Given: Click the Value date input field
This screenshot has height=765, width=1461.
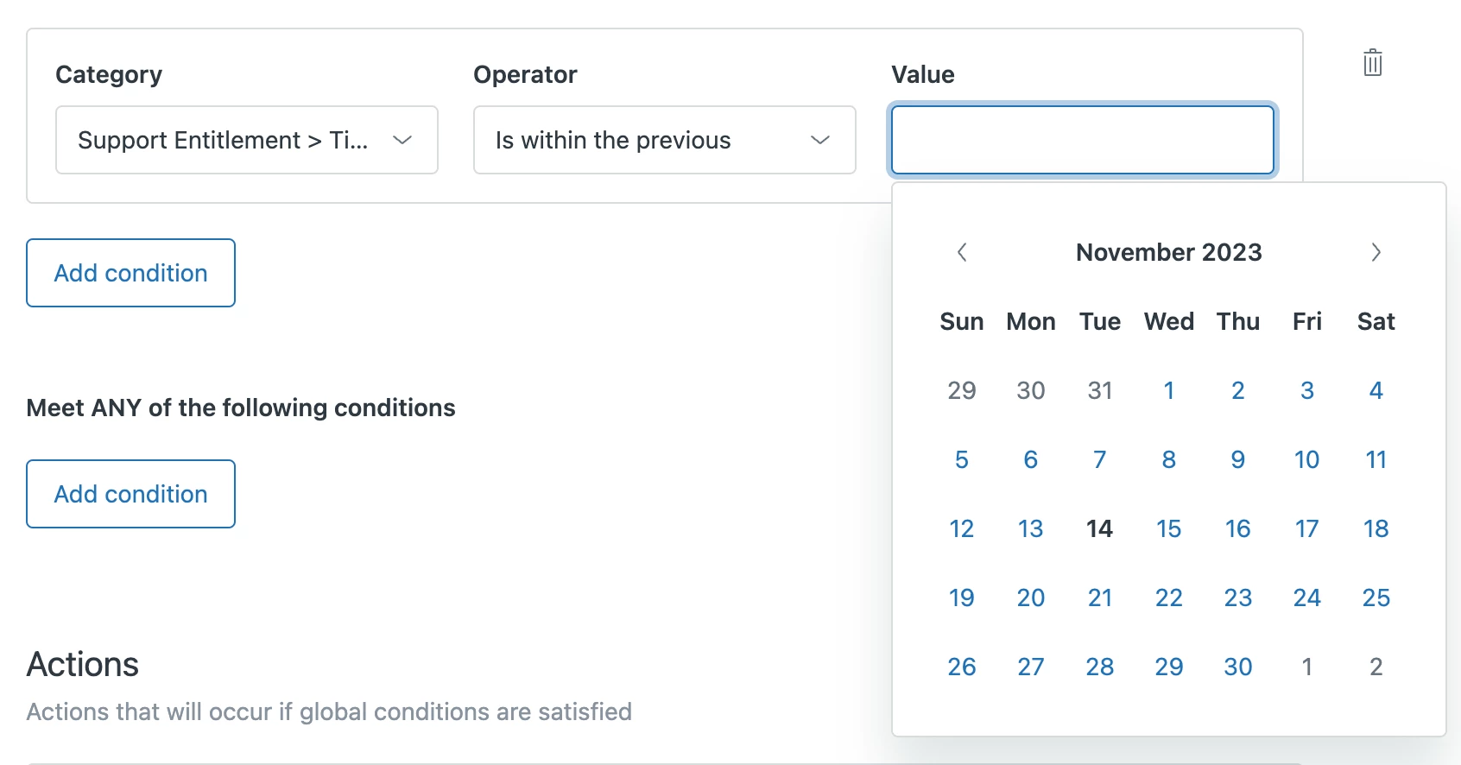Looking at the screenshot, I should pos(1082,140).
